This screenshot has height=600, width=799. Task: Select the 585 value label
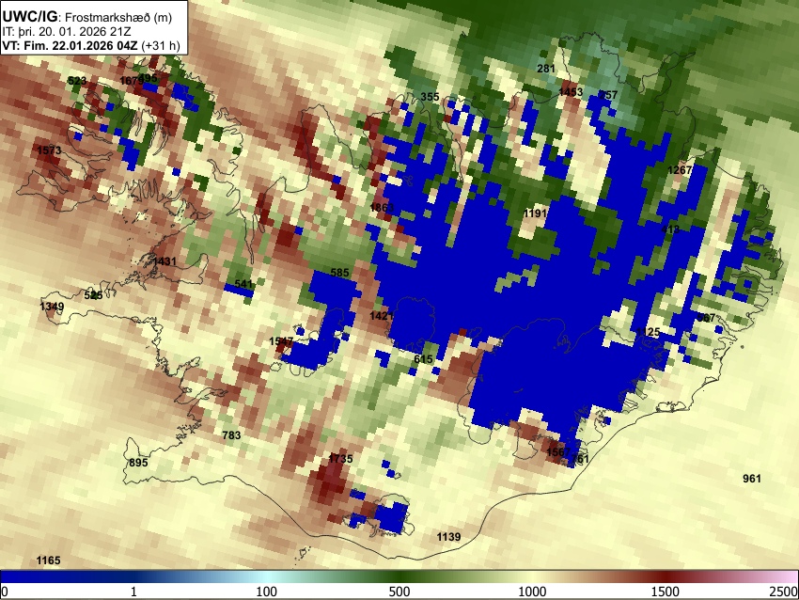340,273
